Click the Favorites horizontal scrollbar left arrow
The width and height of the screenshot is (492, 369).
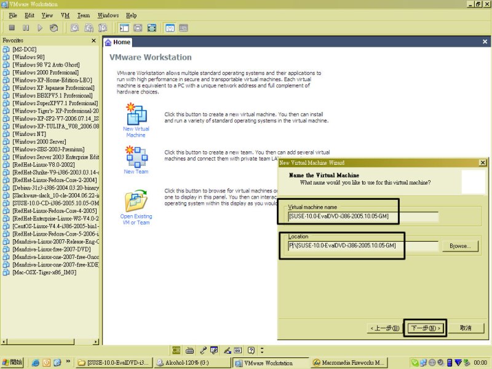4,342
